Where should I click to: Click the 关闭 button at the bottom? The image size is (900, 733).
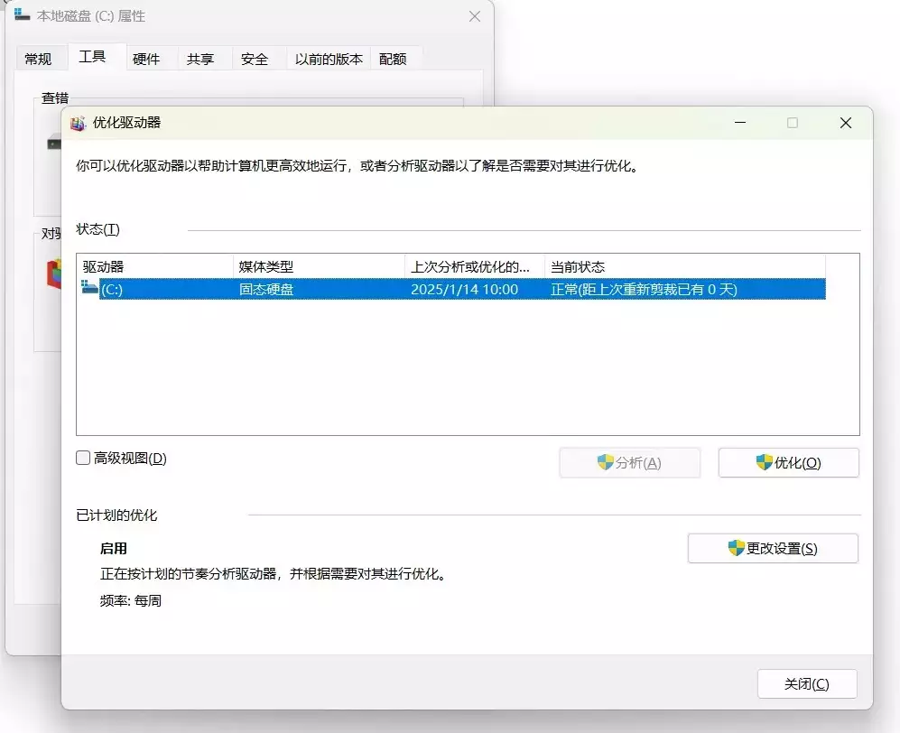point(806,683)
